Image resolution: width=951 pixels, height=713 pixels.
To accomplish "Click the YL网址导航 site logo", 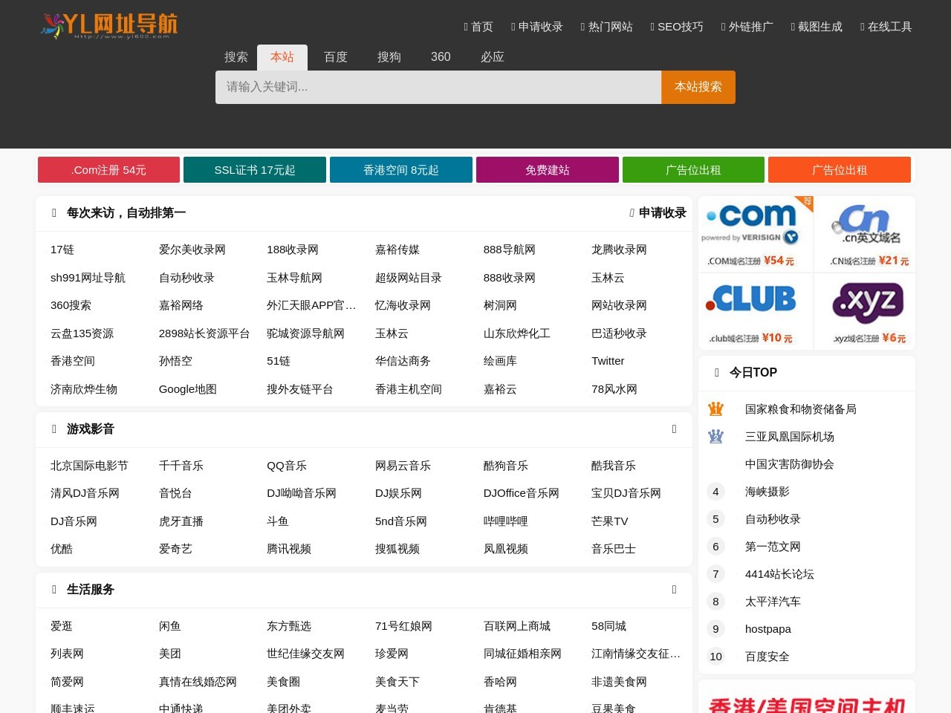I will pos(109,26).
